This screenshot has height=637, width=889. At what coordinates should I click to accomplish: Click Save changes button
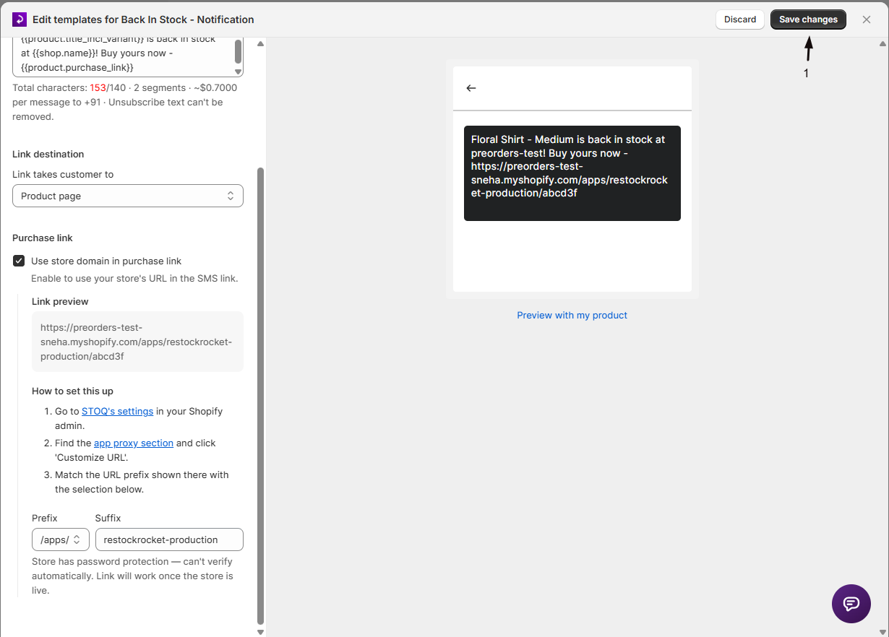click(x=808, y=19)
